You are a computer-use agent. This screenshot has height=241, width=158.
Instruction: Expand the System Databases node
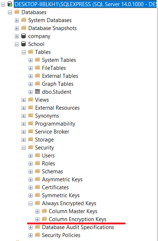[x=17, y=20]
